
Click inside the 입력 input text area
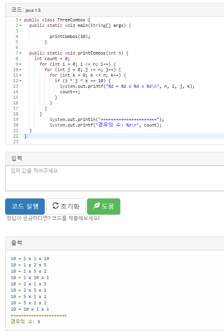point(115,178)
